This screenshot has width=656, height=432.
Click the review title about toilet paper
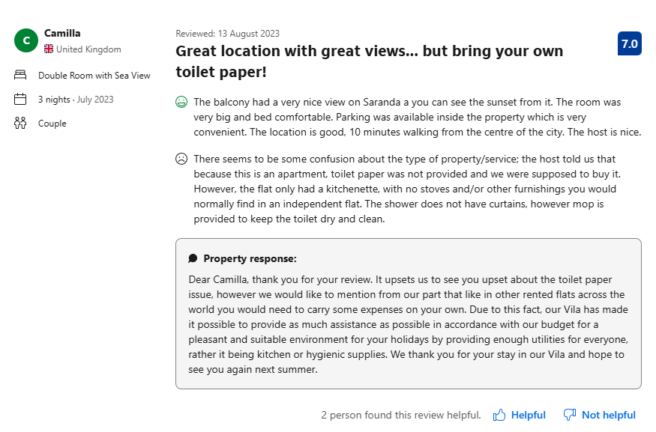coord(370,61)
